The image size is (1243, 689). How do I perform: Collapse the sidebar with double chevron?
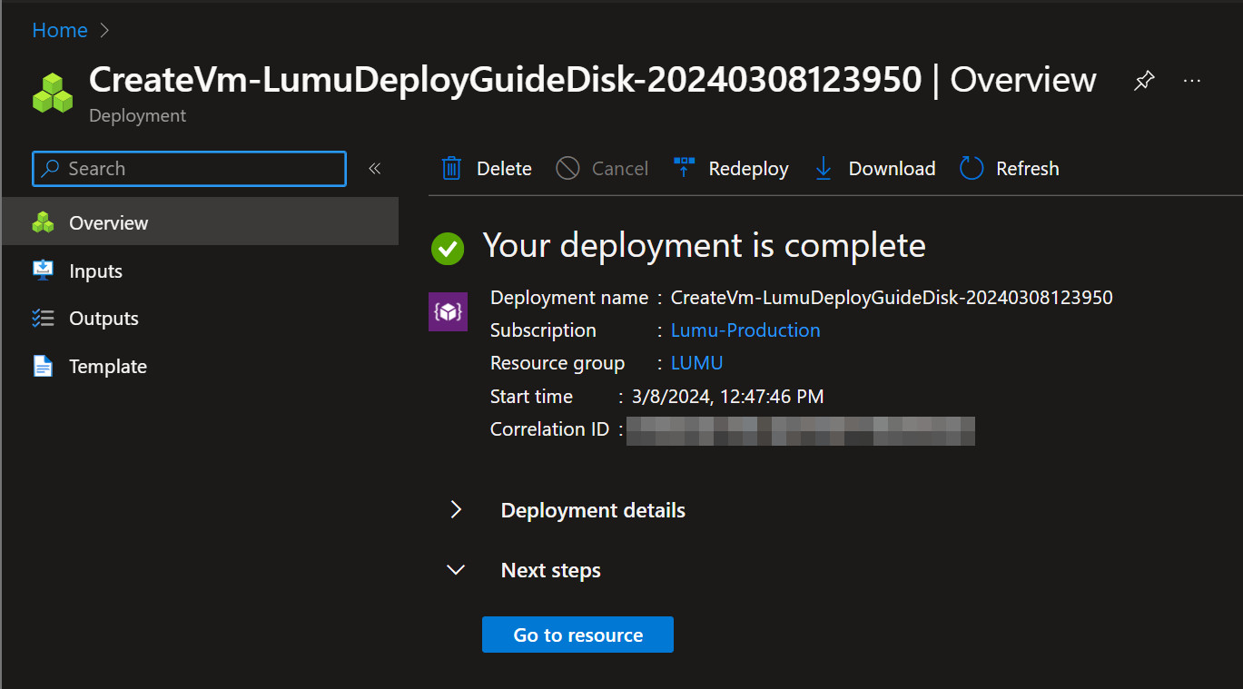pos(374,169)
